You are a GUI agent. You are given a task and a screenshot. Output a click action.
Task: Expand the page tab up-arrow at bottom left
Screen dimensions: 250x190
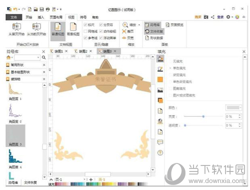coord(51,179)
